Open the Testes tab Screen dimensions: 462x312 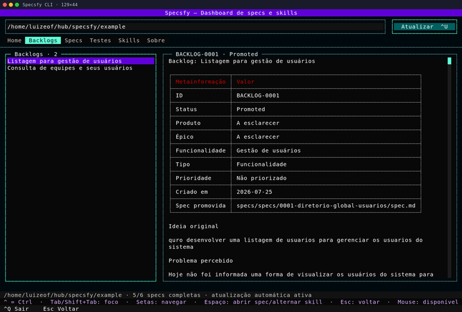point(100,40)
